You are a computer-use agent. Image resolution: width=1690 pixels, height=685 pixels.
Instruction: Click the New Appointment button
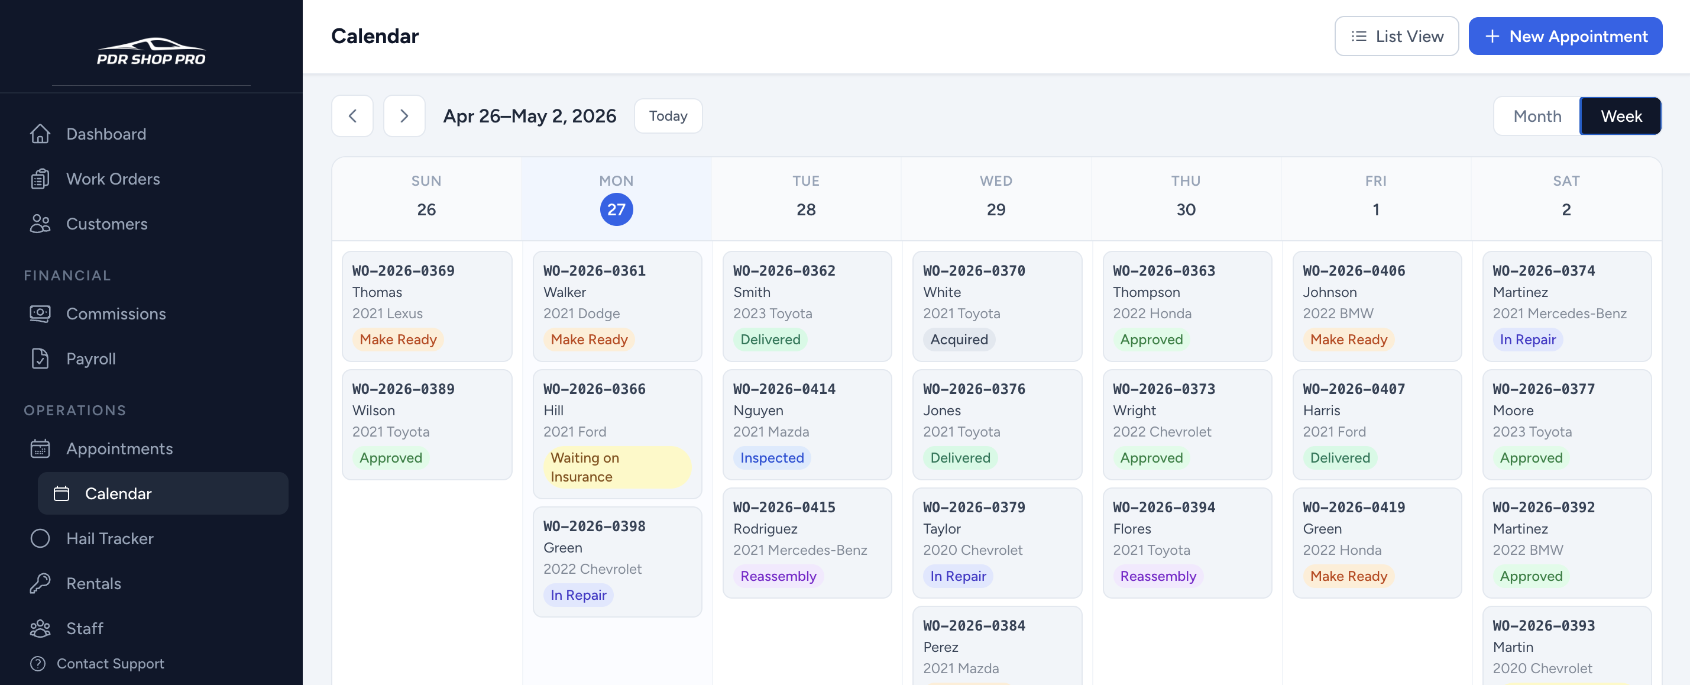(1565, 36)
